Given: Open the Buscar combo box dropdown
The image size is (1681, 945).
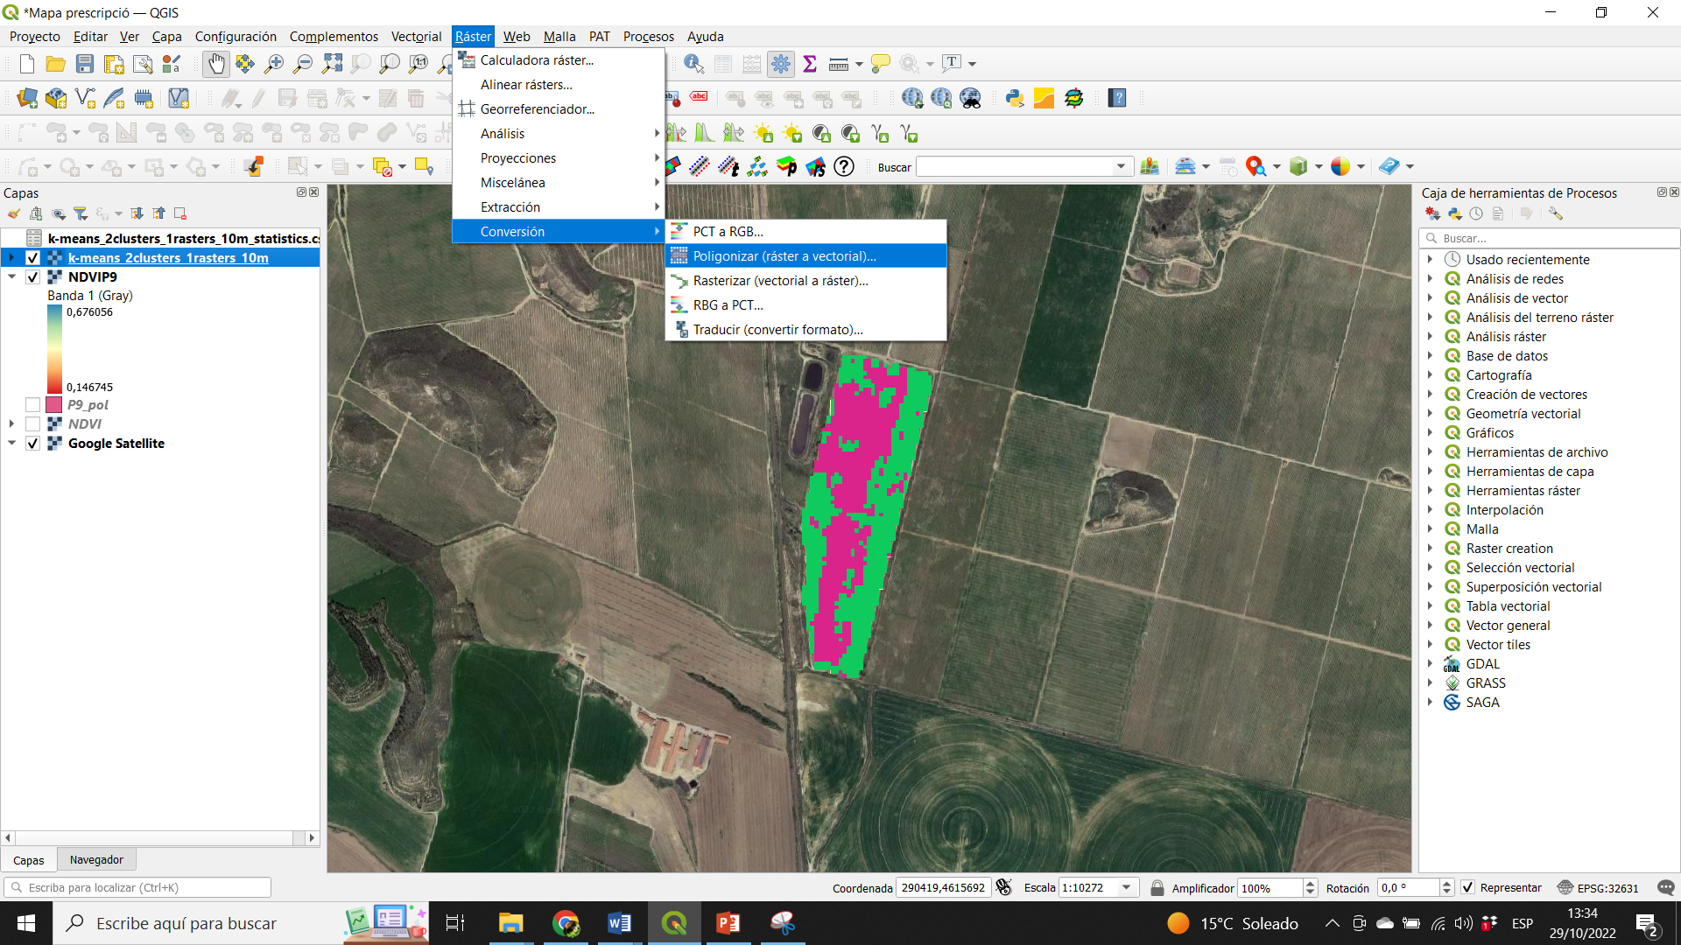Looking at the screenshot, I should (1121, 167).
